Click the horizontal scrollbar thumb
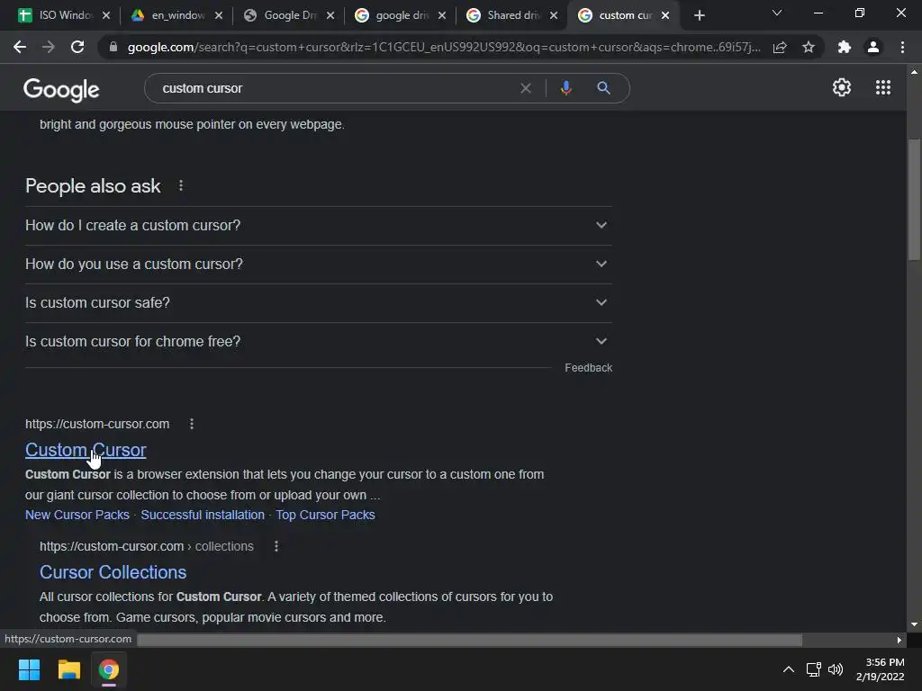Screen dimensions: 922x691 tap(469, 640)
